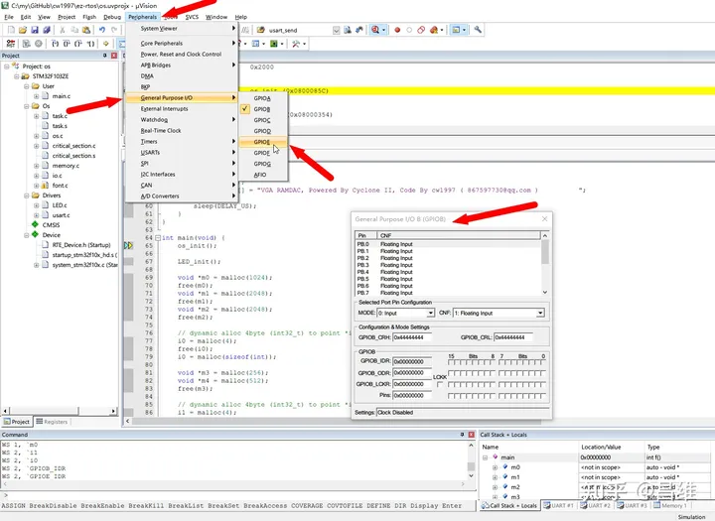Click the Reset CPU (RST) icon

11,44
